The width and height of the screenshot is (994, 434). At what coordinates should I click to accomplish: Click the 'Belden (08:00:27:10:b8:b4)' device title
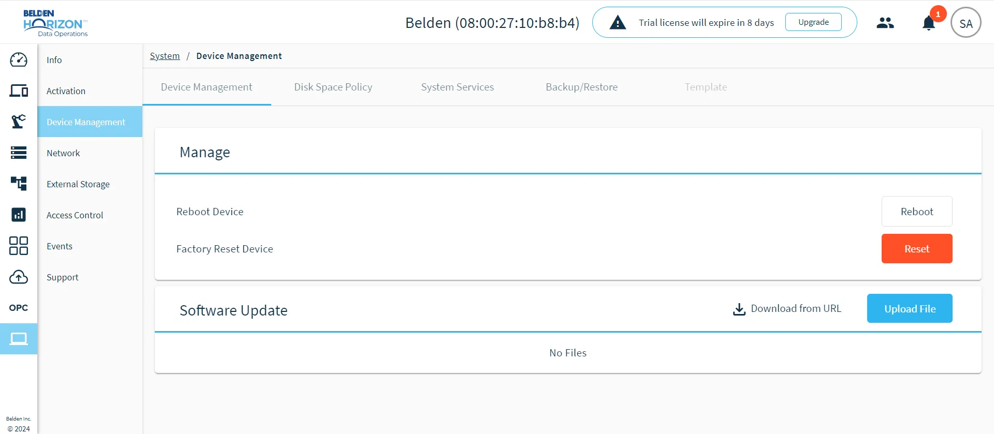click(492, 23)
